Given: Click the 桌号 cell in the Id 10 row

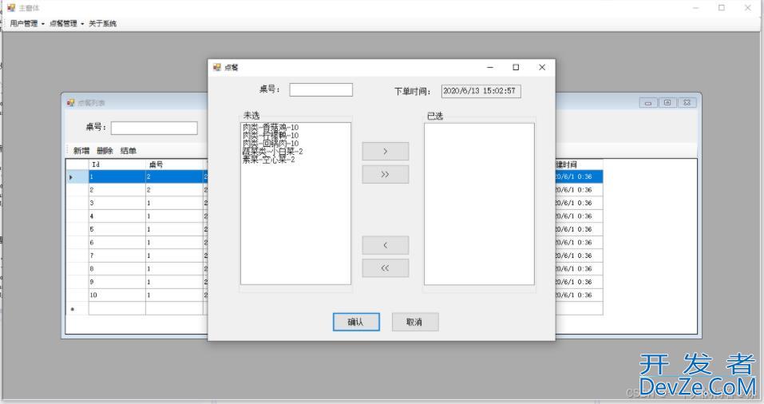Looking at the screenshot, I should coord(174,295).
